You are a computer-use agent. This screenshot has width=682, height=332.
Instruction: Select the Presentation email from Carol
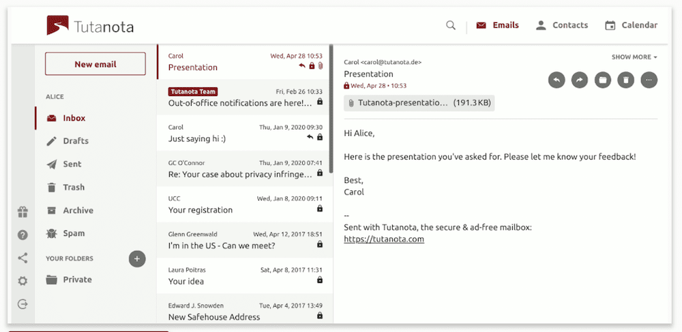(x=243, y=62)
